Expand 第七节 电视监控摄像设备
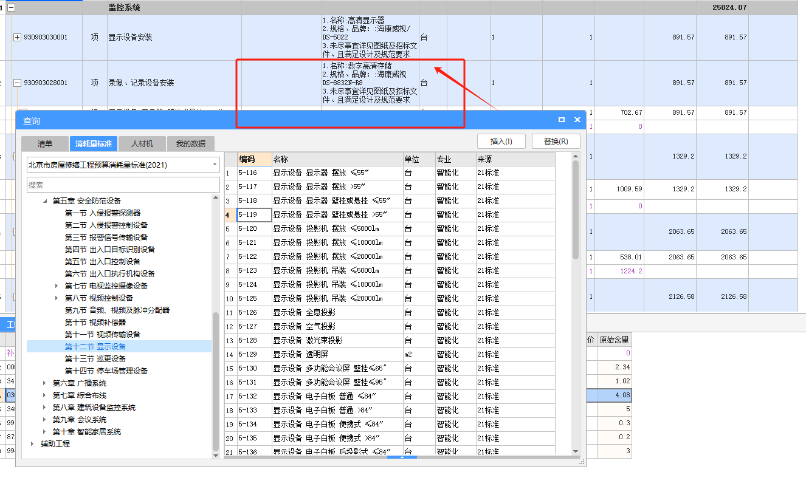This screenshot has height=489, width=806. [x=57, y=286]
